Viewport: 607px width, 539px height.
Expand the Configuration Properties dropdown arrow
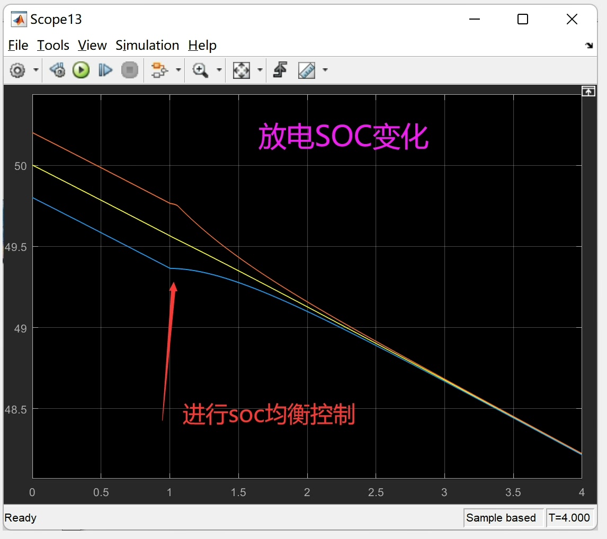point(36,70)
